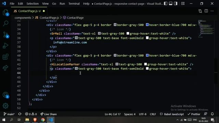Open errors and warnings count
Screen dimensions: 219x123
pyautogui.click(x=31, y=114)
